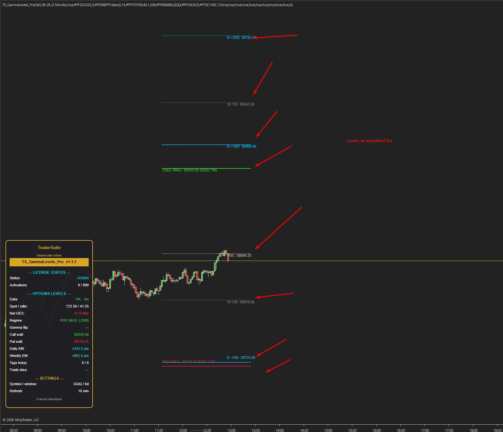
Task: Click the 17:00 time axis label
Action: (425, 430)
